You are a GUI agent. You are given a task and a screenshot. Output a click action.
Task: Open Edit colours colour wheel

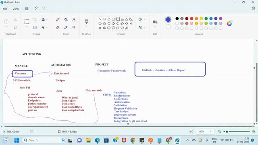pos(229,23)
